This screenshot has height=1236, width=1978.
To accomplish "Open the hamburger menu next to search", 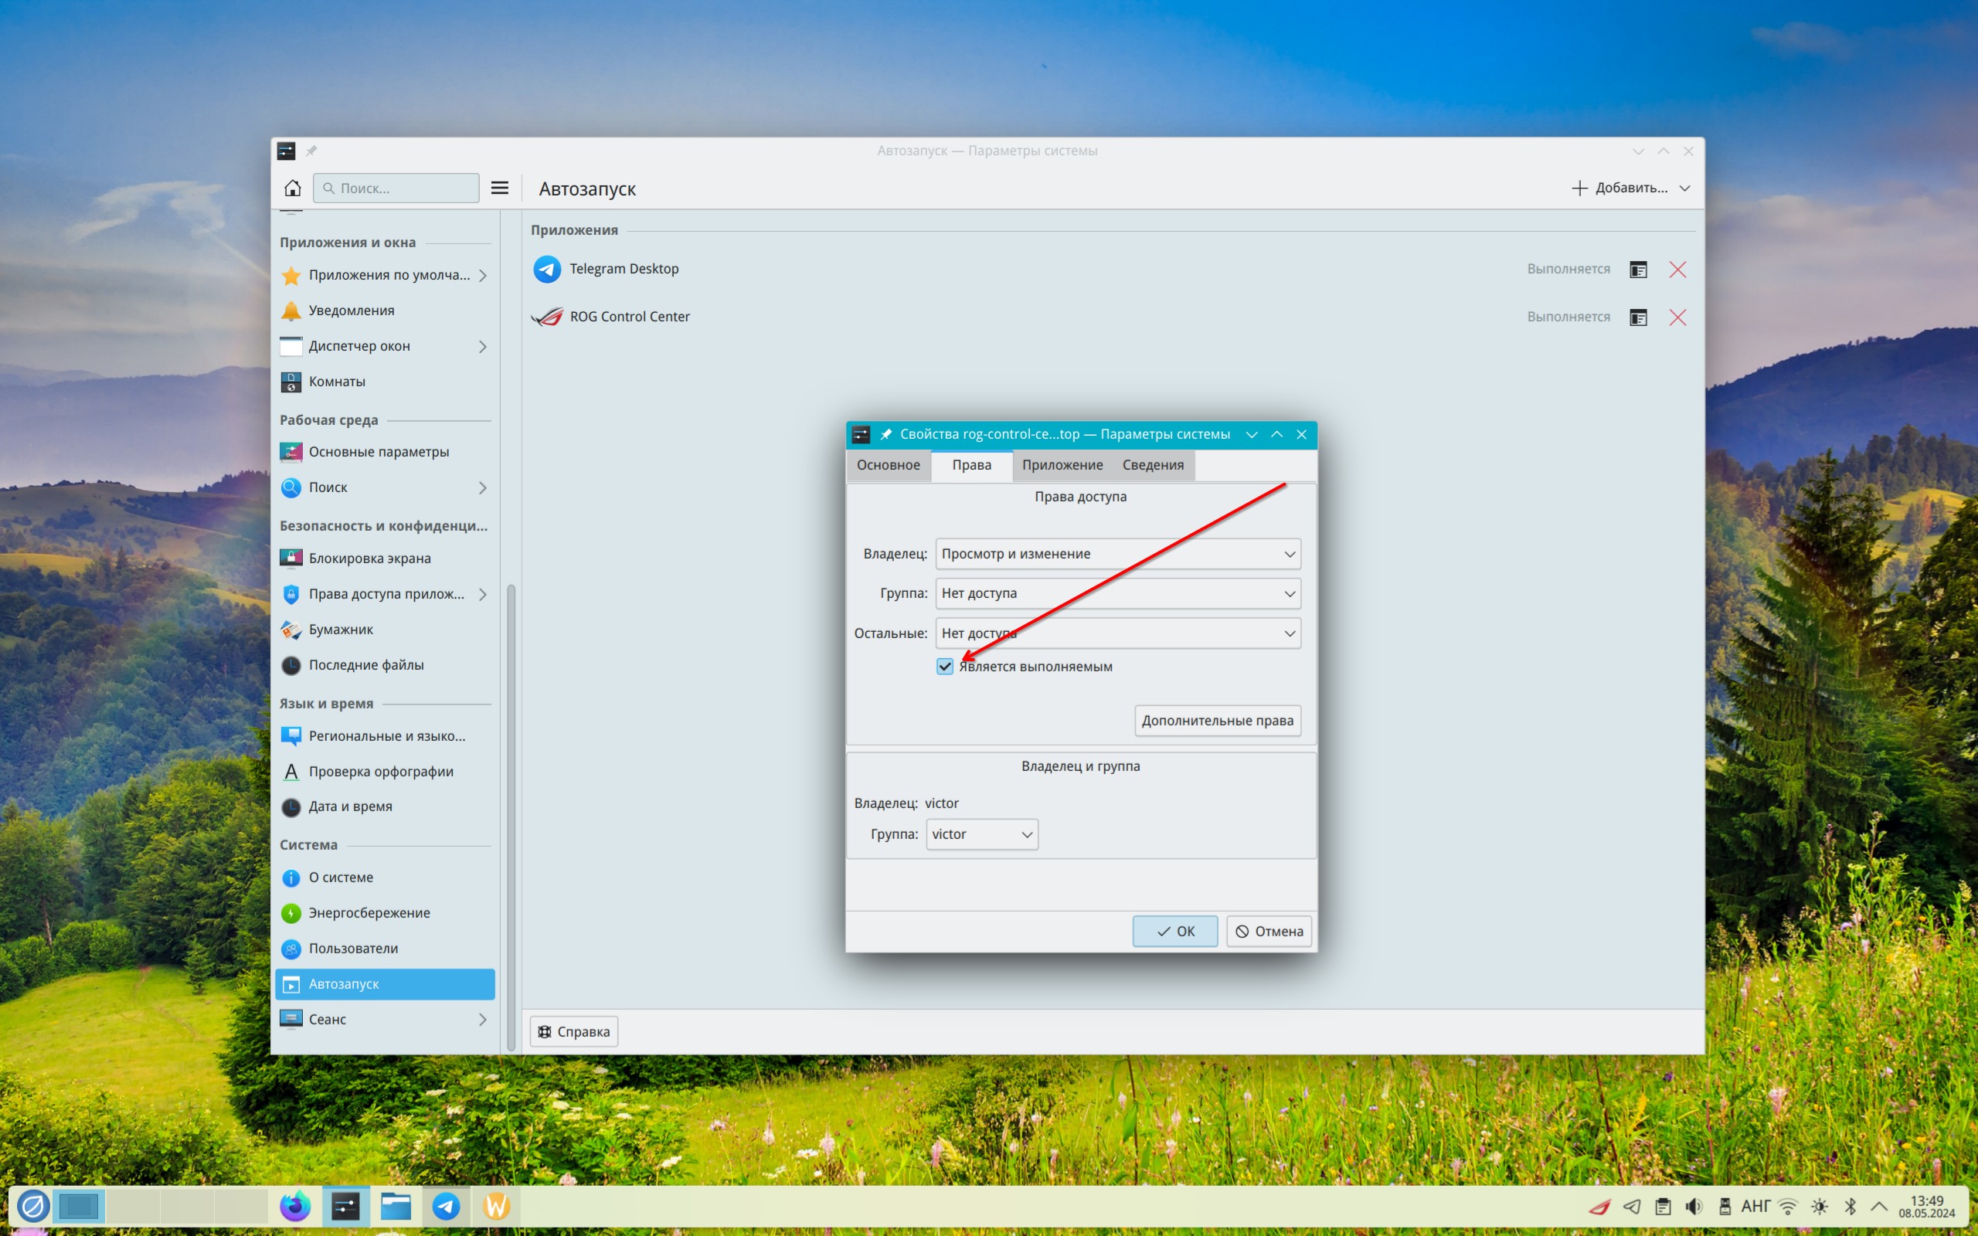I will pyautogui.click(x=499, y=188).
